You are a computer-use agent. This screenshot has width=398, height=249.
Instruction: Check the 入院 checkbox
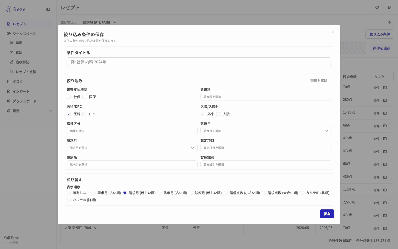pos(218,114)
